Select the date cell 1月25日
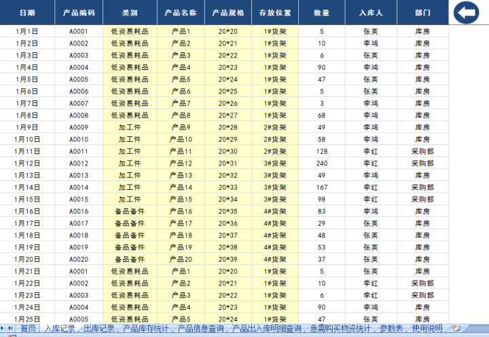489x337 pixels. pos(27,319)
